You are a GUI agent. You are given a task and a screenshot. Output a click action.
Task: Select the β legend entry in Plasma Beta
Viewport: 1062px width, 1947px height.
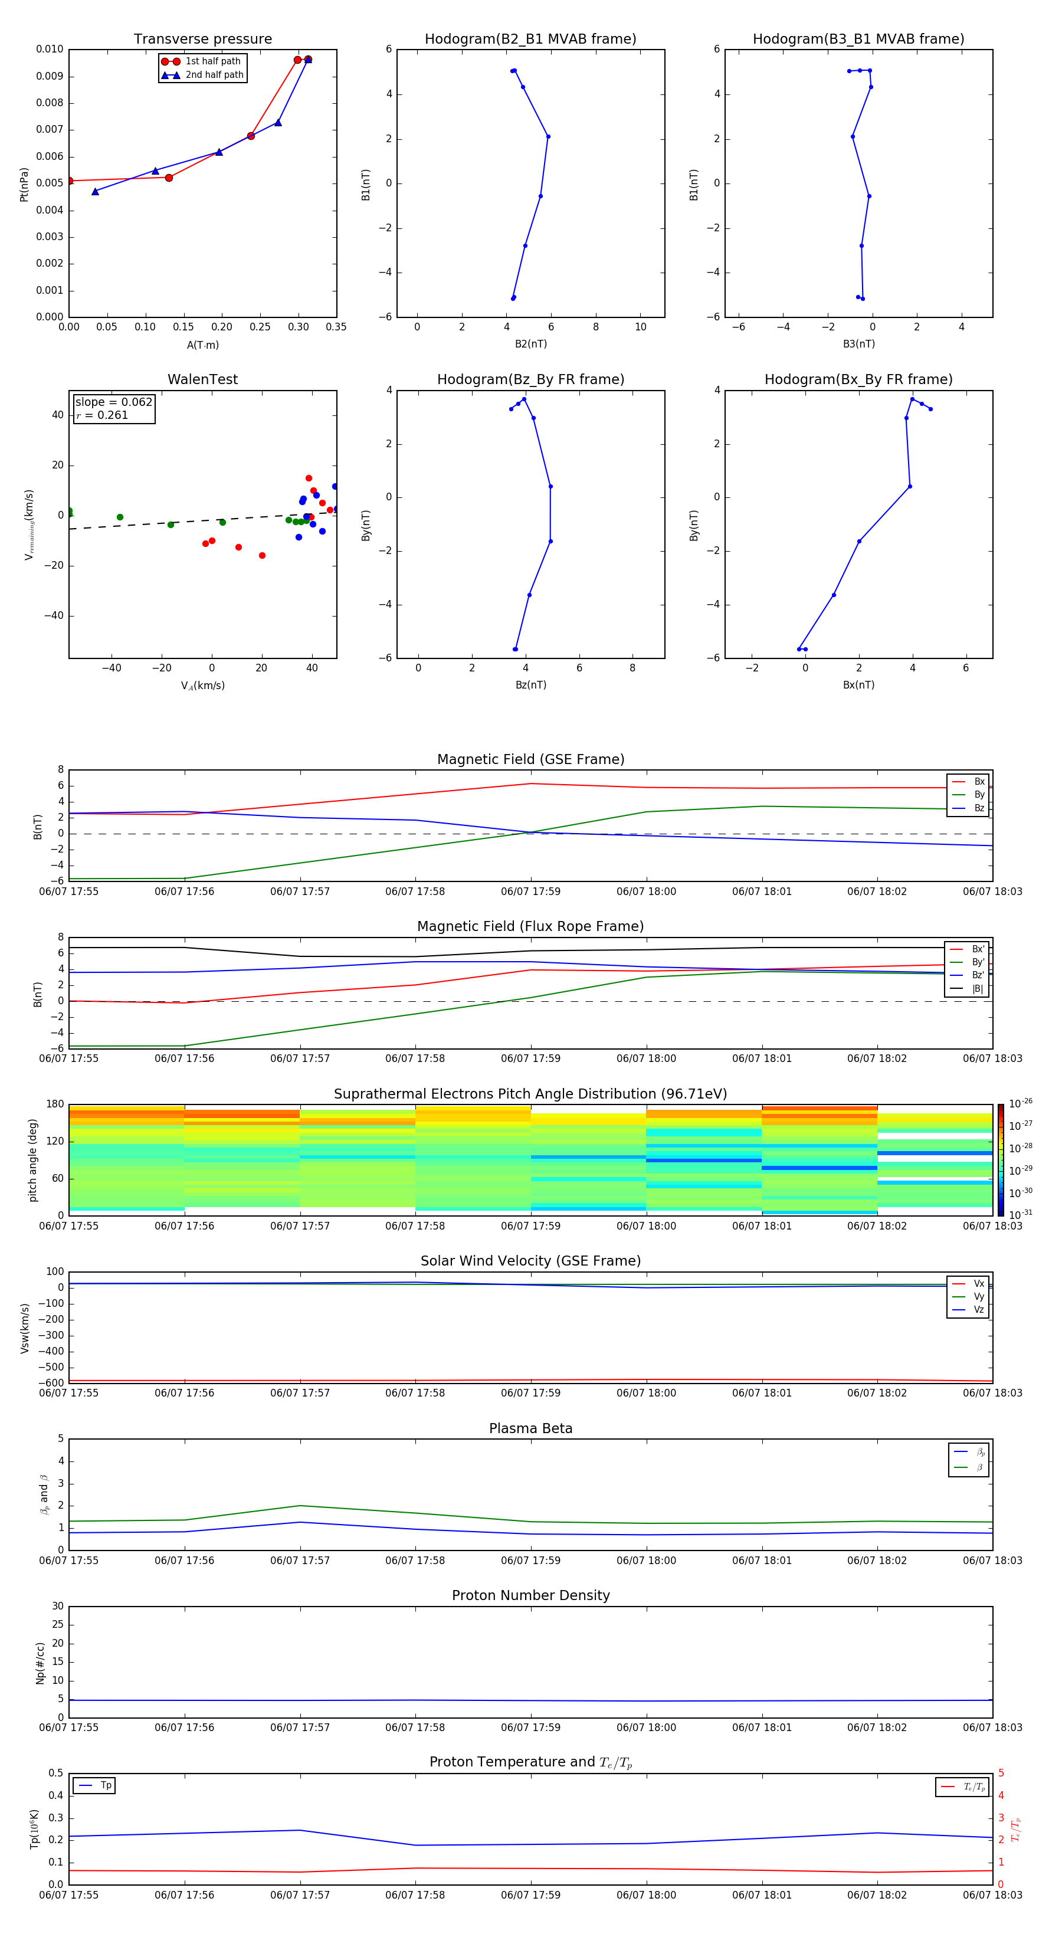(x=969, y=1467)
